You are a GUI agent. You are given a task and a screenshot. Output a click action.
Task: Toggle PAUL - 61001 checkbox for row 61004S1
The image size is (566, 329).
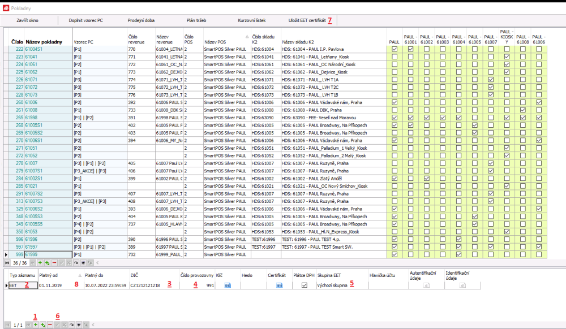(x=410, y=49)
